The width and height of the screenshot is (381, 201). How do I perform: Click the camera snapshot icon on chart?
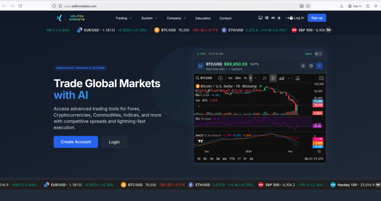coord(321,78)
